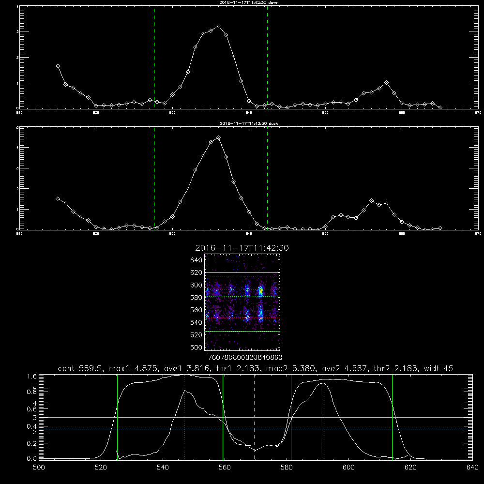Select "thr1 2.183" in the stats header

click(x=238, y=368)
